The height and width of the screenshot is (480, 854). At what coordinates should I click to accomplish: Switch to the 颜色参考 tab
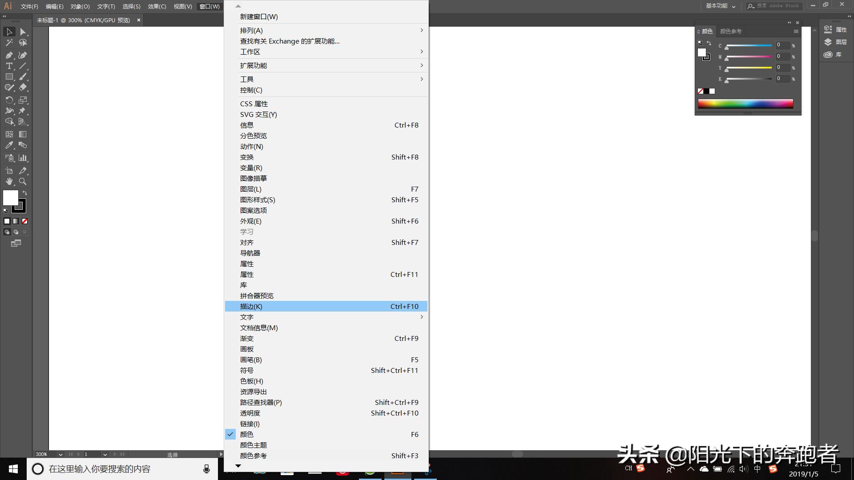click(731, 32)
